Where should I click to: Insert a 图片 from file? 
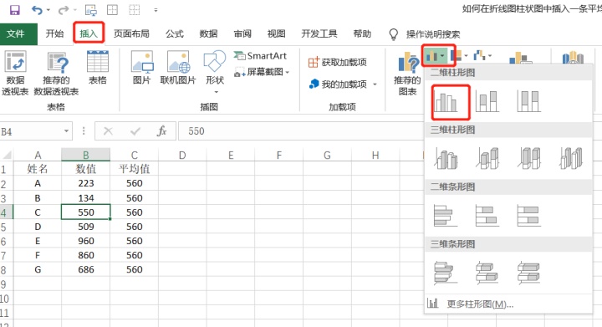[x=141, y=68]
